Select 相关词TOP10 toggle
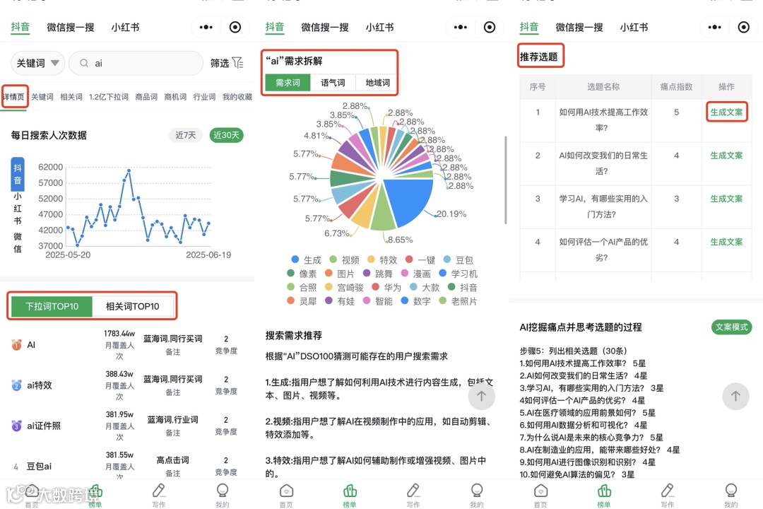The image size is (763, 509). tap(132, 306)
